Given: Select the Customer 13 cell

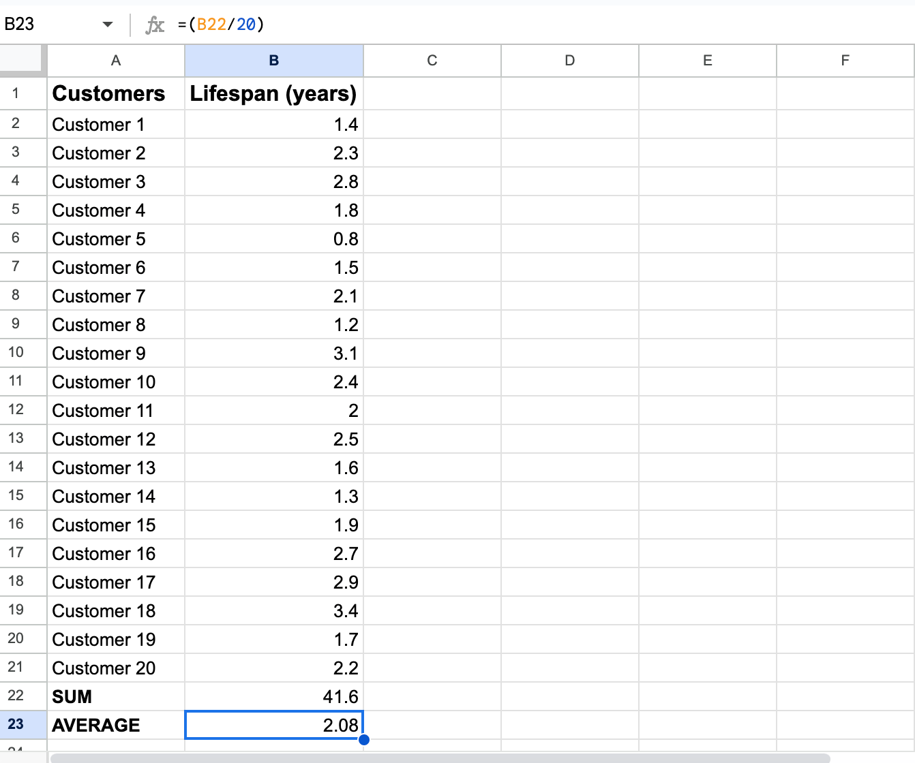Looking at the screenshot, I should [116, 468].
